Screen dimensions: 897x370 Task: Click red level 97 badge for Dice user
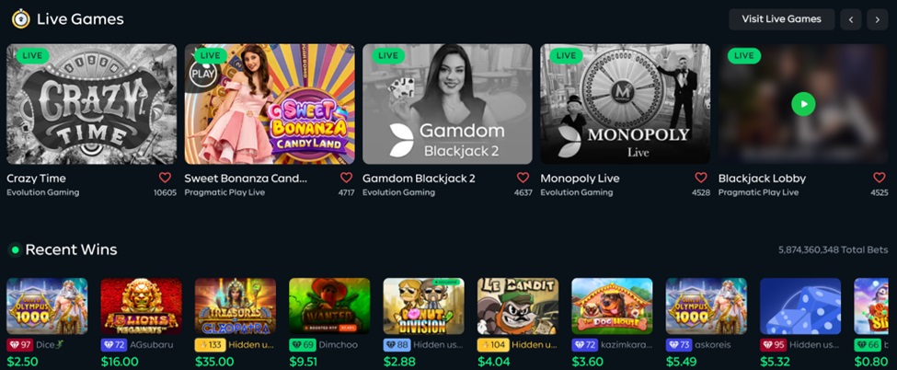(19, 345)
